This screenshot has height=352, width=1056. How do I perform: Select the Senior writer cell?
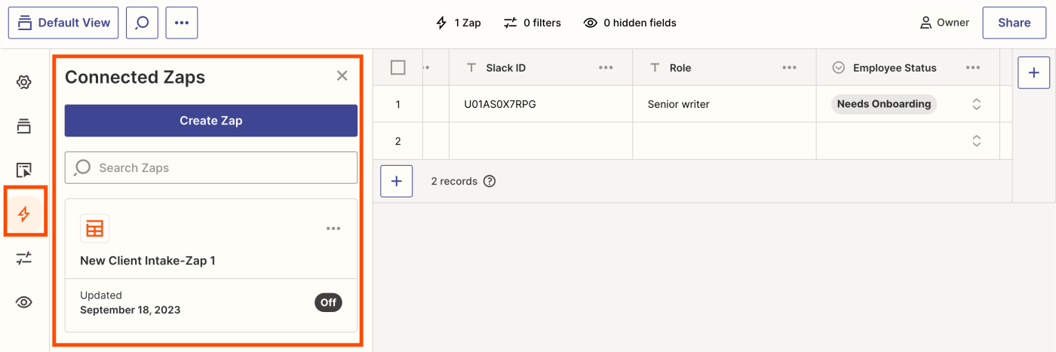click(724, 104)
